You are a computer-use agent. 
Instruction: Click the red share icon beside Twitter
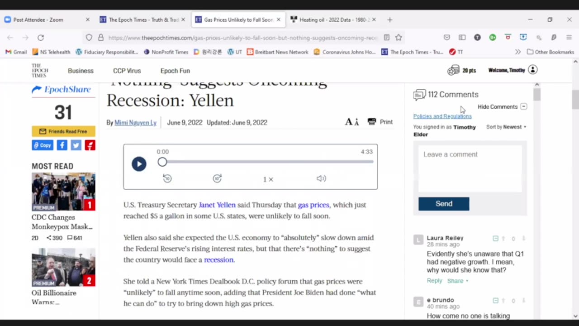pyautogui.click(x=90, y=145)
